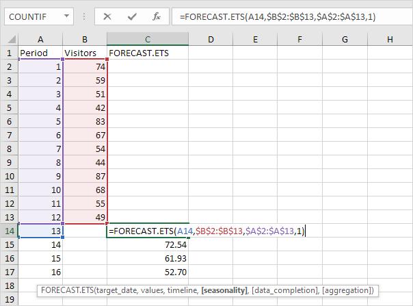Image resolution: width=413 pixels, height=306 pixels.
Task: Click the in-cell formula being edited in C14
Action: [x=206, y=231]
